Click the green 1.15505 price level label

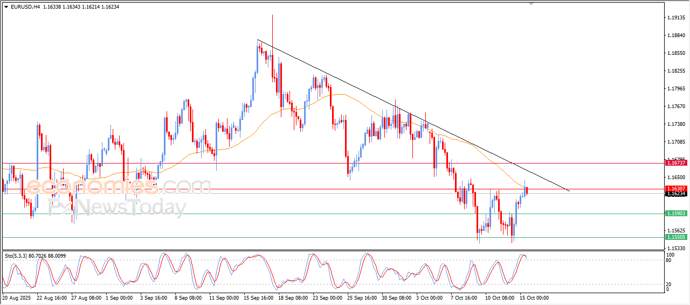coord(675,237)
